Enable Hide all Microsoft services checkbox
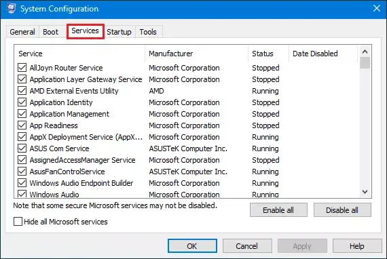The width and height of the screenshot is (387, 259). pyautogui.click(x=18, y=222)
